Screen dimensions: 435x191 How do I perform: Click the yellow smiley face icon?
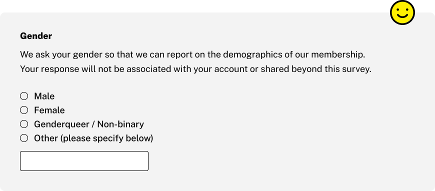coord(402,12)
